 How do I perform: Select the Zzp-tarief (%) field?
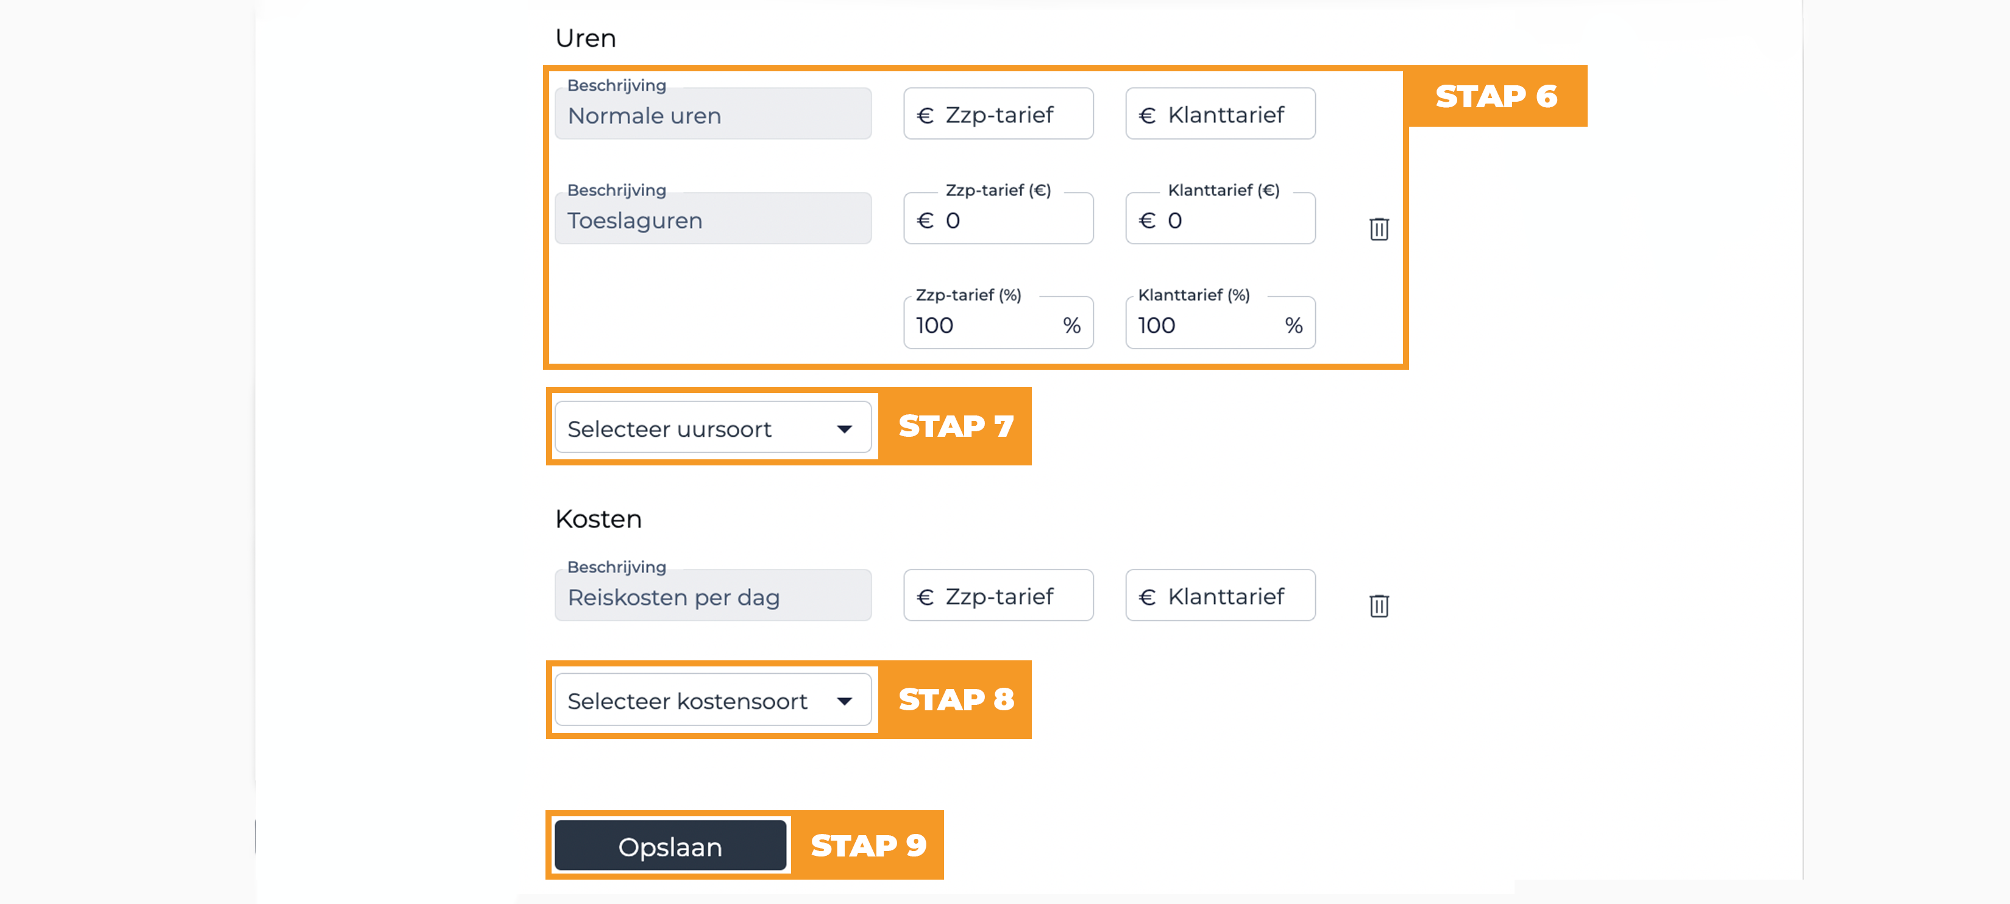point(998,323)
